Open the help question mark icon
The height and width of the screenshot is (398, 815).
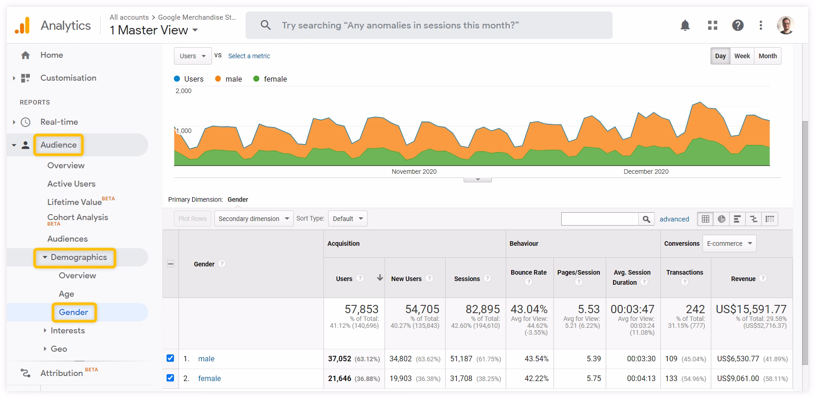click(737, 25)
